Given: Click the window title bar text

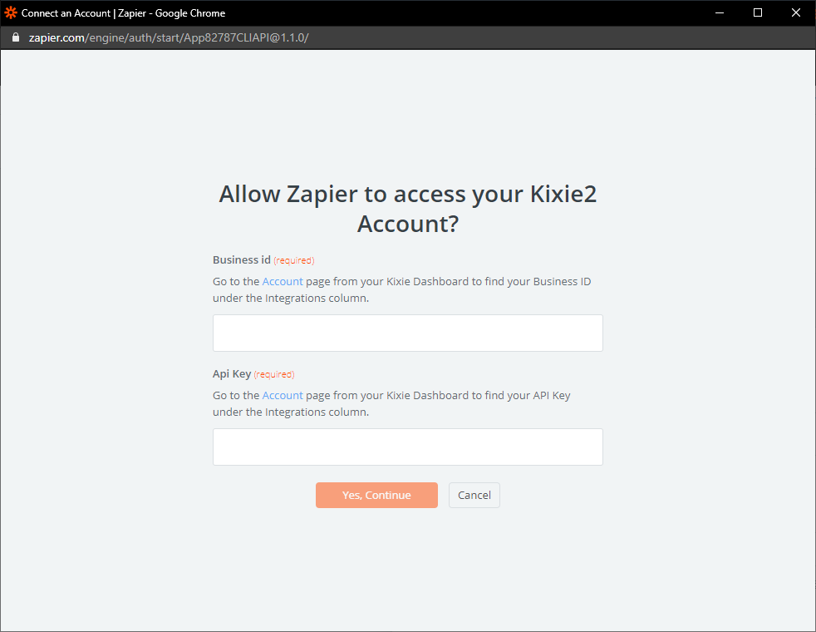Looking at the screenshot, I should click(x=123, y=13).
